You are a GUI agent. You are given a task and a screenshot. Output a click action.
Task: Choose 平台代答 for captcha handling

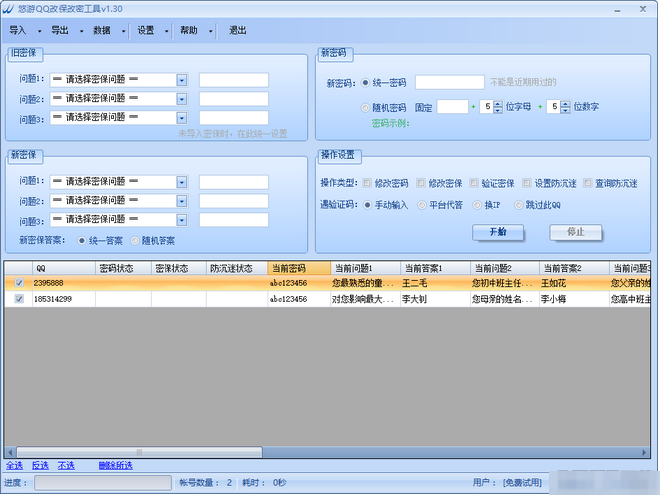(422, 205)
